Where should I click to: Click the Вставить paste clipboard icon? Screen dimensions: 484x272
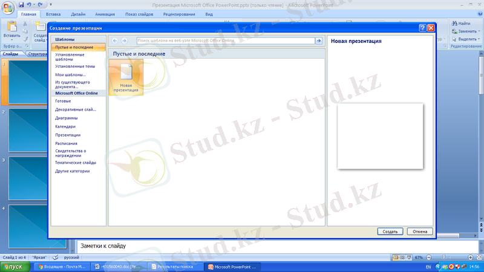[x=11, y=27]
